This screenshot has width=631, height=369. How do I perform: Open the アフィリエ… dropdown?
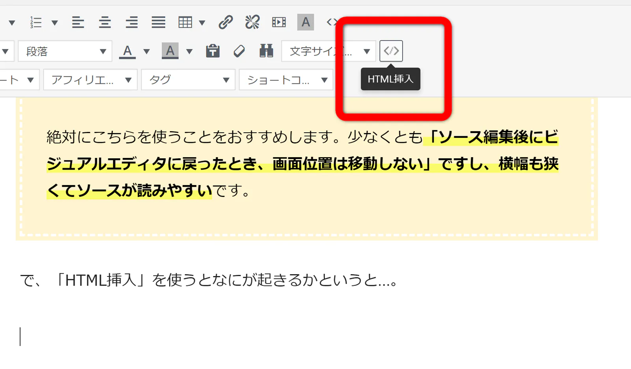90,80
